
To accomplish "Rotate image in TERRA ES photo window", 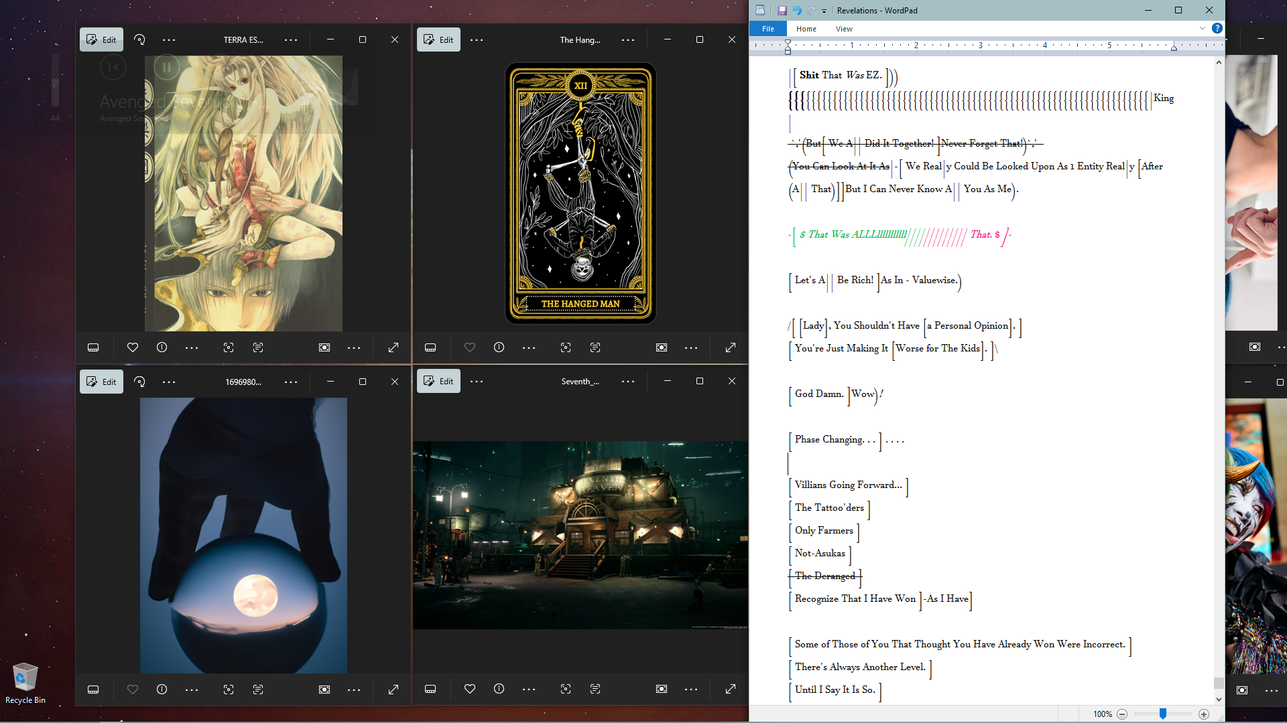I will click(x=139, y=39).
